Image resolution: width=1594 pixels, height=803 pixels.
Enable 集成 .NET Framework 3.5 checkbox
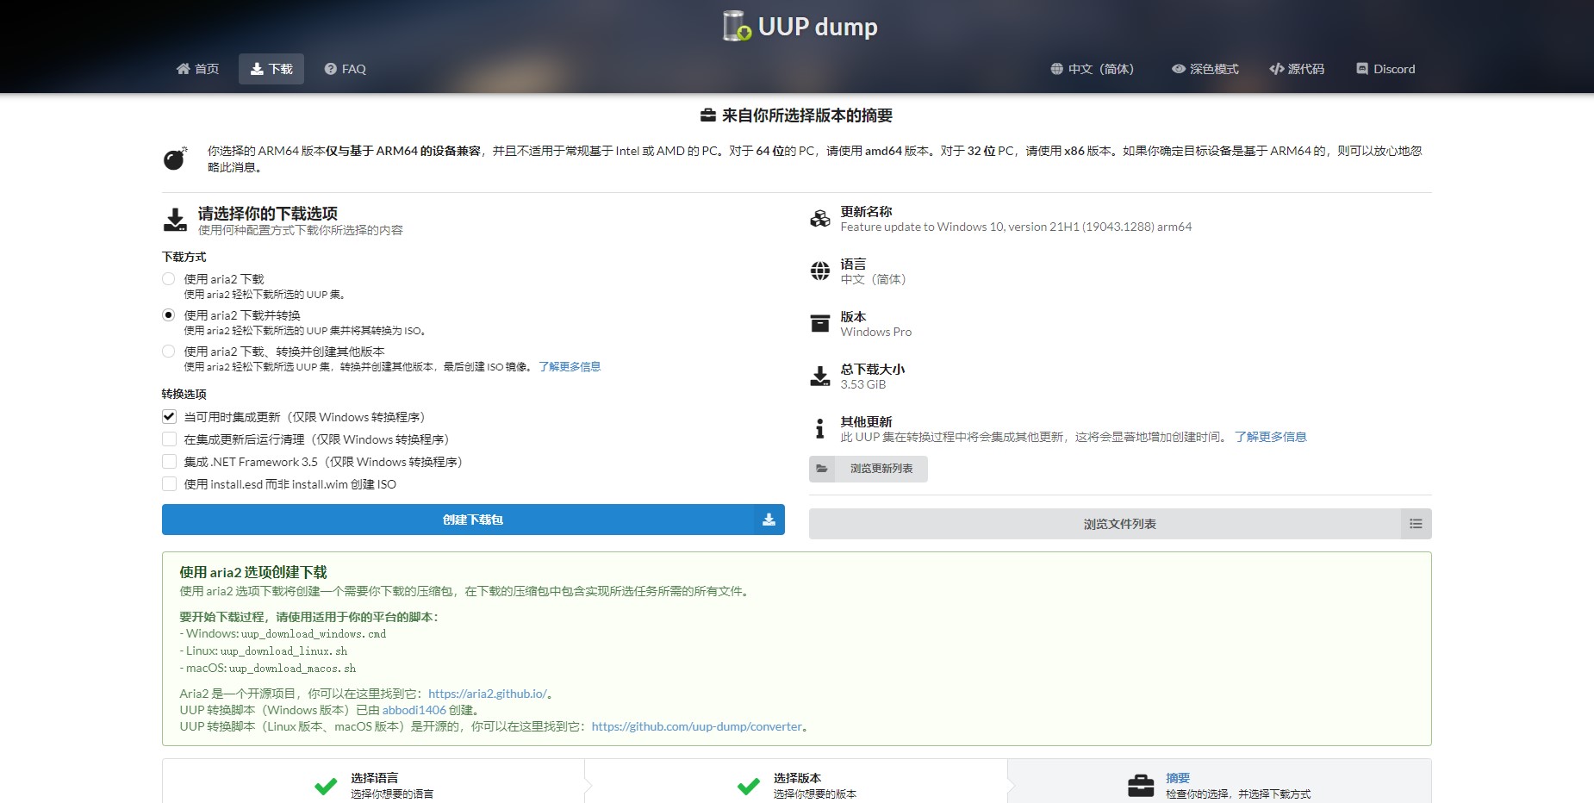tap(170, 462)
